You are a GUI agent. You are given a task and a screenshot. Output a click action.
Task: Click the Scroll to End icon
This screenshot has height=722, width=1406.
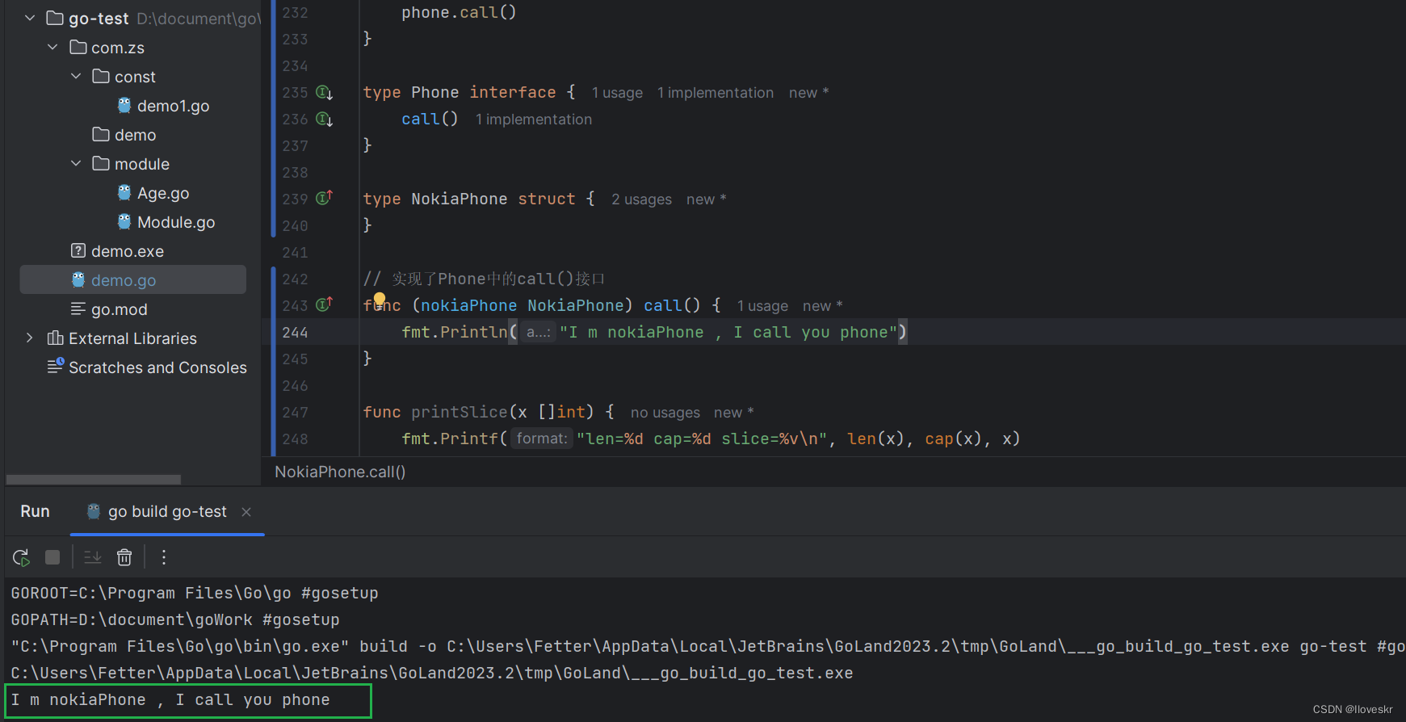pyautogui.click(x=93, y=557)
